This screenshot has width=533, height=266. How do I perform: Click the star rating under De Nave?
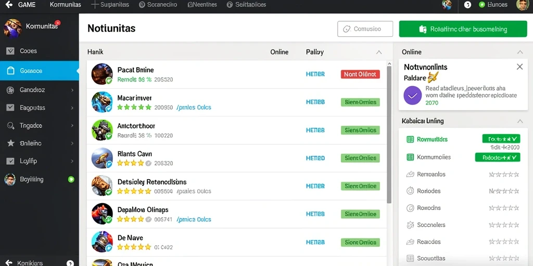pyautogui.click(x=134, y=247)
